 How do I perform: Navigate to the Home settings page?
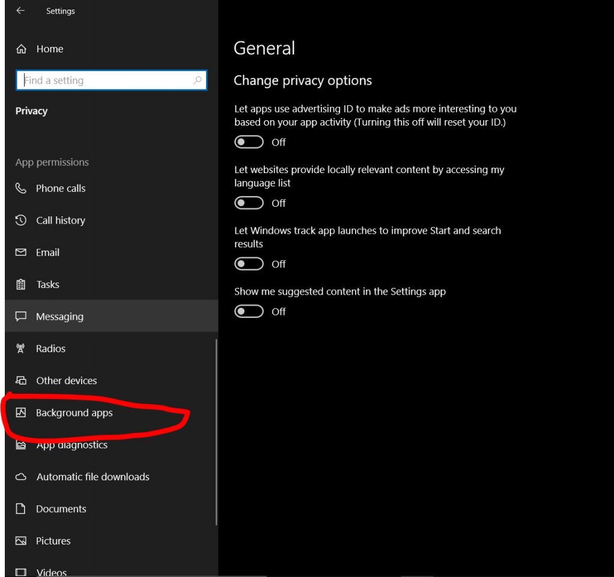50,49
